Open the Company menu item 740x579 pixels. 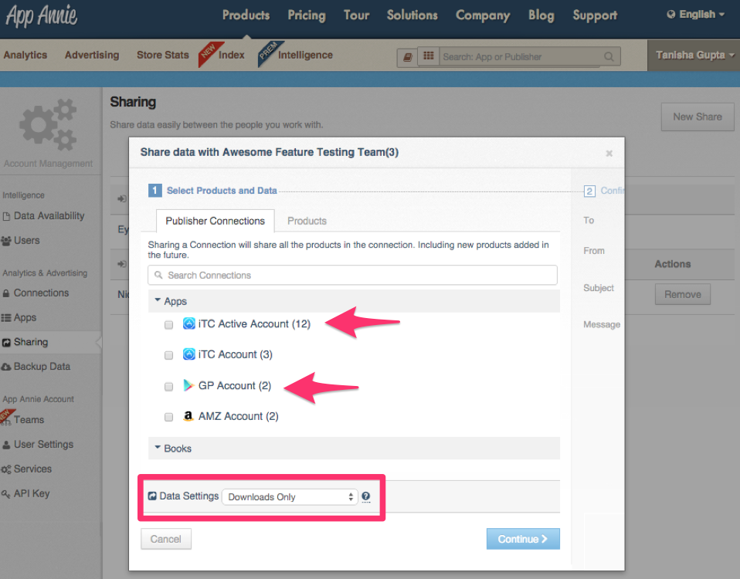coord(483,15)
